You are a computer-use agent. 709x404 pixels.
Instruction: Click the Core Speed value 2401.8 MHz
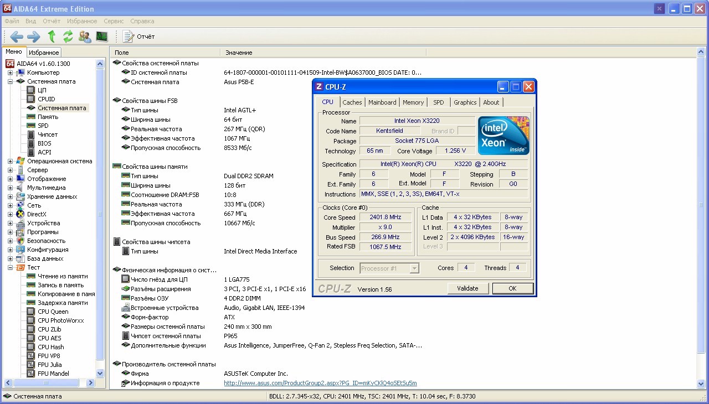click(385, 217)
